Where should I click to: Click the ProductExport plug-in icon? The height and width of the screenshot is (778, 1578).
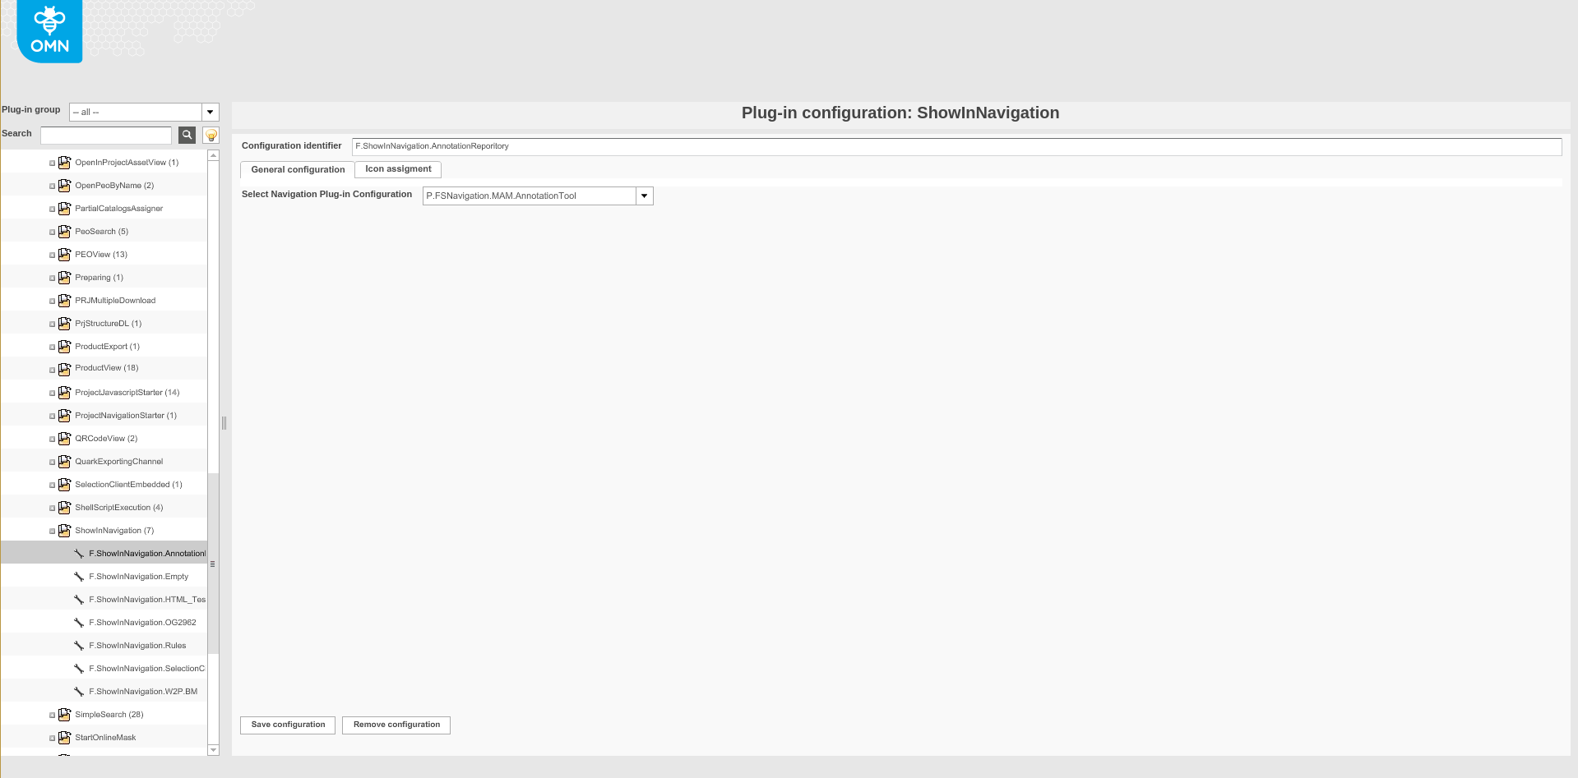(x=64, y=347)
